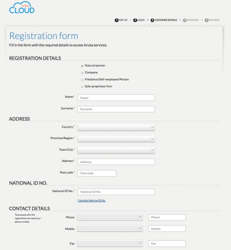This screenshot has width=231, height=250.
Task: Click the step 3 Customer Details icon
Action: (x=152, y=20)
